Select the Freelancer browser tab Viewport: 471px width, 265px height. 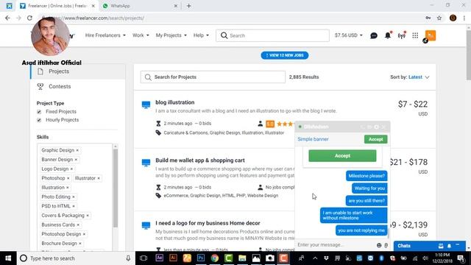coord(57,6)
